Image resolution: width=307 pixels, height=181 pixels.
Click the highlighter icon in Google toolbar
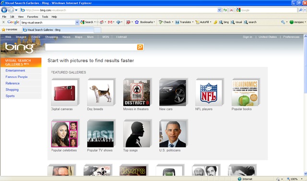tap(215, 22)
